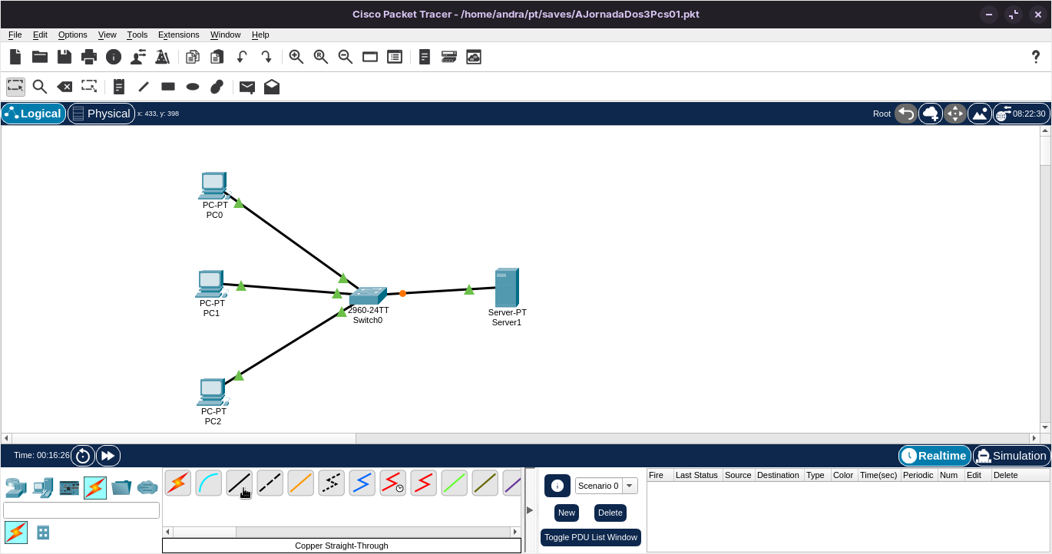Switch to Physical workspace view

point(101,114)
